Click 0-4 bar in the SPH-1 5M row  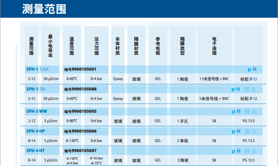coord(97,98)
